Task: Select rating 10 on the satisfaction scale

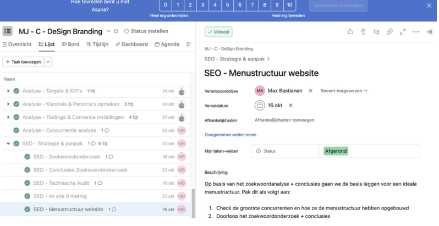Action: click(x=289, y=5)
